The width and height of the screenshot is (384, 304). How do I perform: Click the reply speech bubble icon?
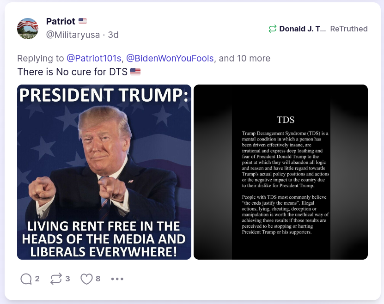(26, 279)
